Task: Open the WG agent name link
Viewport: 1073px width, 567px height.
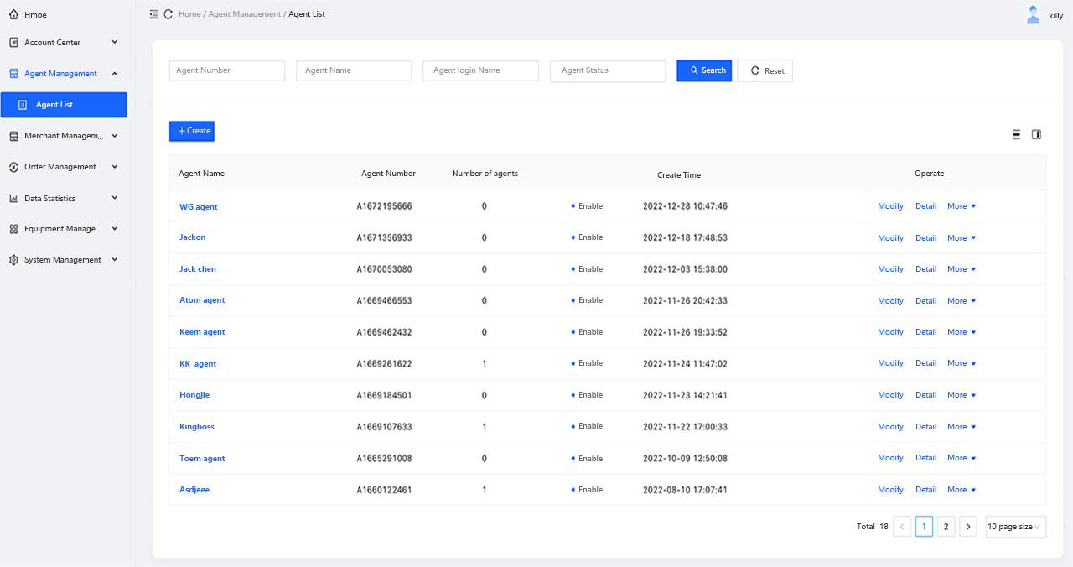Action: [x=199, y=206]
